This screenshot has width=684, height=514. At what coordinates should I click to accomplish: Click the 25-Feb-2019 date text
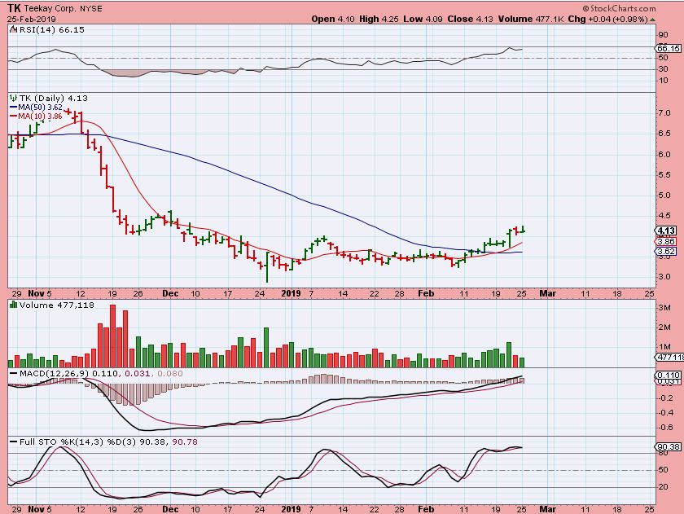[x=32, y=20]
